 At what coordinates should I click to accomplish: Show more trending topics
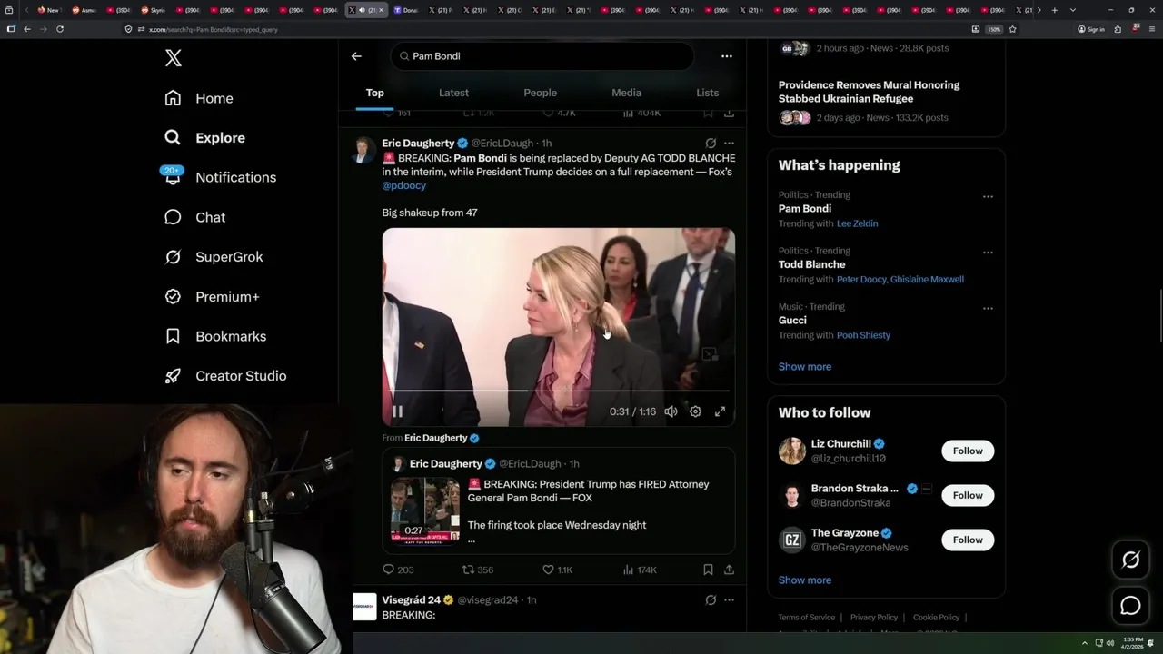click(x=804, y=367)
